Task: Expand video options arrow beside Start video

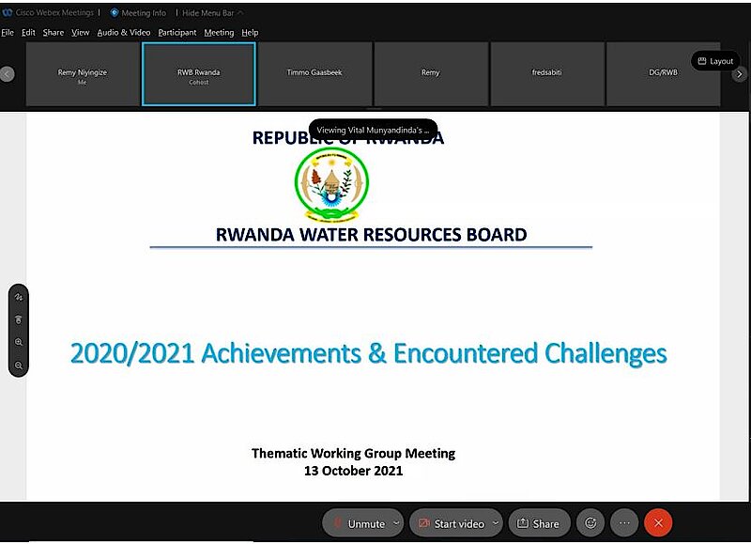Action: click(x=496, y=523)
